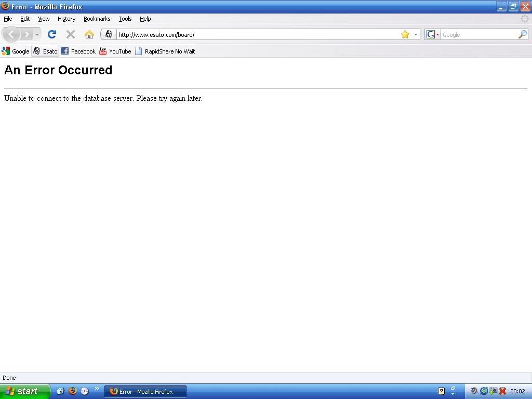This screenshot has height=399, width=532.
Task: Launch the disc icon in Quick Launch
Action: click(x=85, y=391)
